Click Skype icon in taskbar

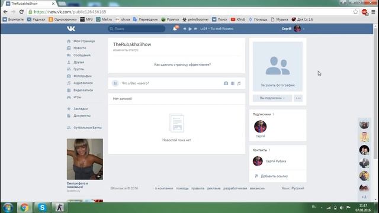tap(42, 208)
